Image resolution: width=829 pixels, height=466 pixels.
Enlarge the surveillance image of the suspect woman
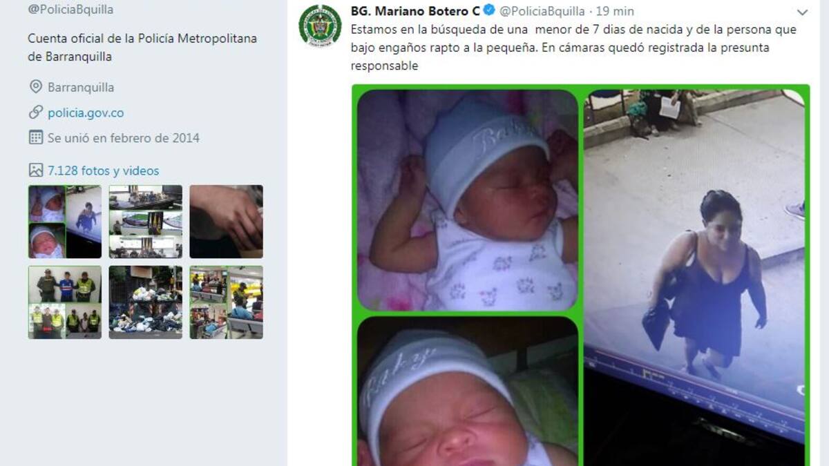[694, 278]
